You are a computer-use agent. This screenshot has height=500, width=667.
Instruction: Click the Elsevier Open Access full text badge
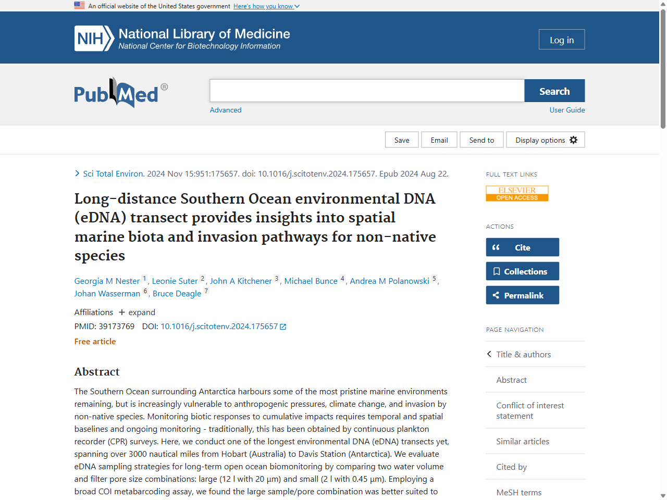click(x=517, y=193)
